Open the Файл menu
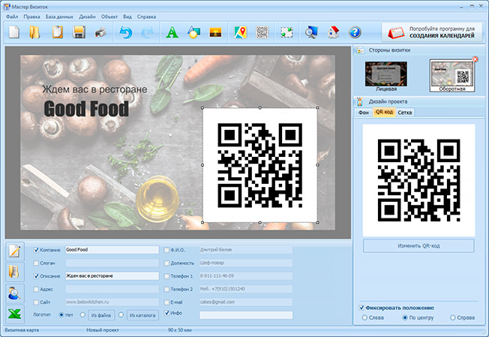This screenshot has width=489, height=337. point(12,17)
